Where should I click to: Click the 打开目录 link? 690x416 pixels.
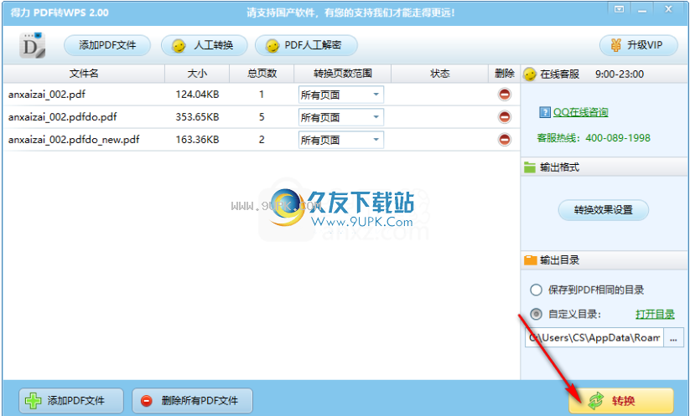click(655, 314)
